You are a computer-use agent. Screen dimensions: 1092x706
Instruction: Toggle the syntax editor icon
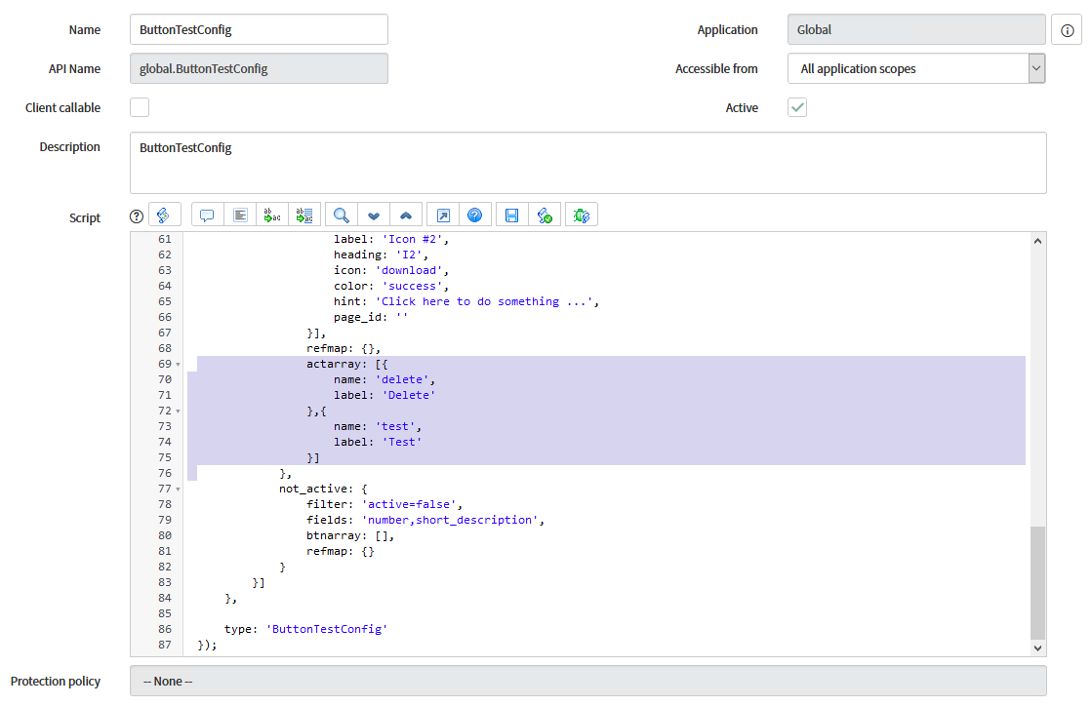click(x=165, y=214)
